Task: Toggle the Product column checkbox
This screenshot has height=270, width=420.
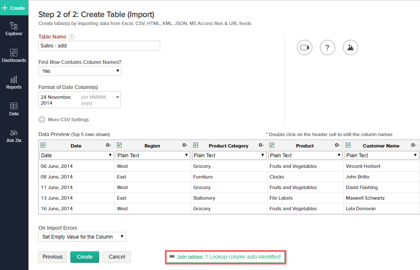Action: [x=272, y=145]
